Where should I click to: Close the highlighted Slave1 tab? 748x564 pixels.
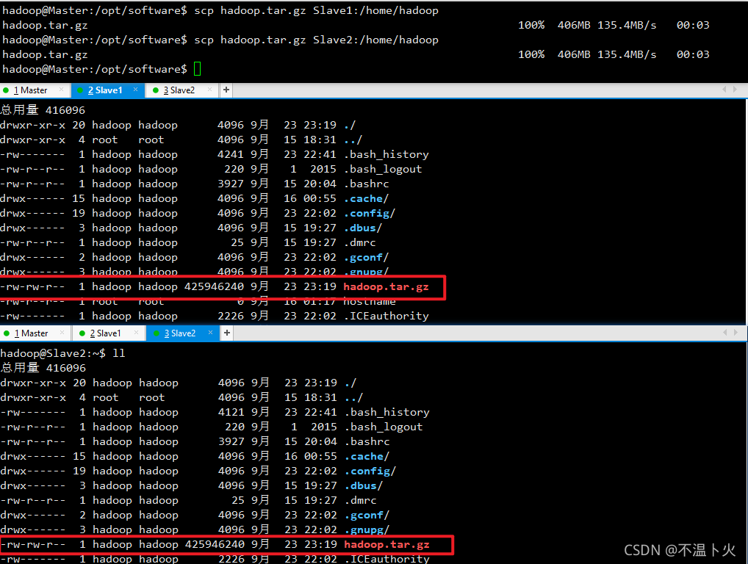tap(135, 89)
